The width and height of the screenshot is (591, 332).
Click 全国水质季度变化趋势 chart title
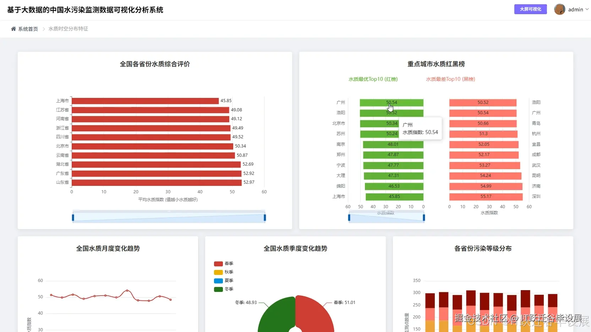point(295,249)
